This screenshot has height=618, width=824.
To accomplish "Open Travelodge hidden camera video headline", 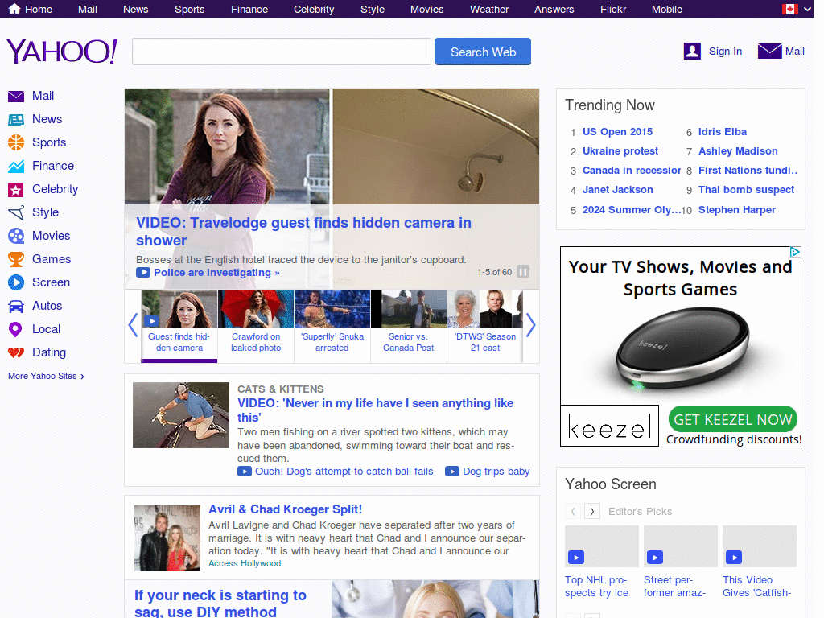I will 303,231.
